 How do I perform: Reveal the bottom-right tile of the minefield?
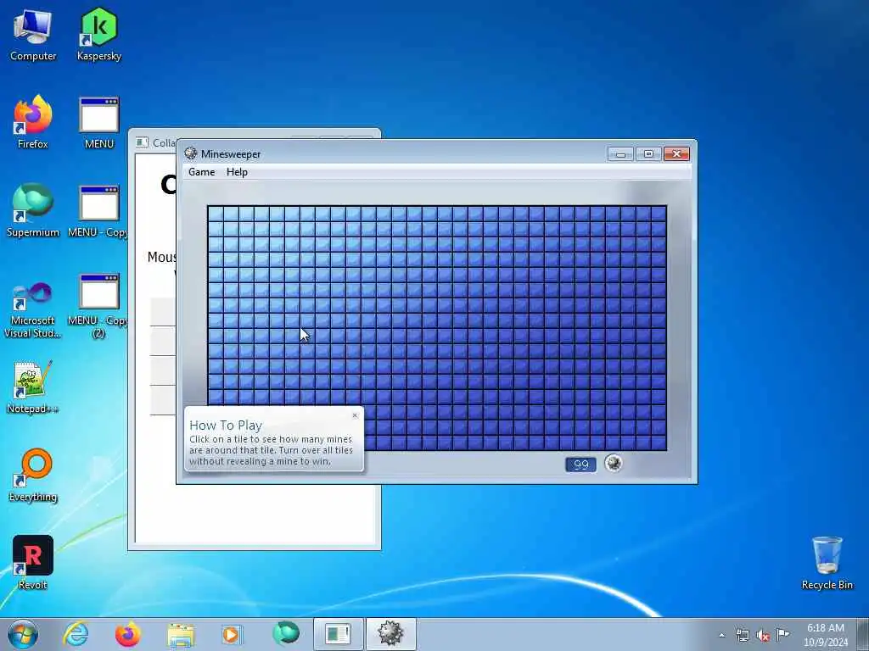(659, 442)
